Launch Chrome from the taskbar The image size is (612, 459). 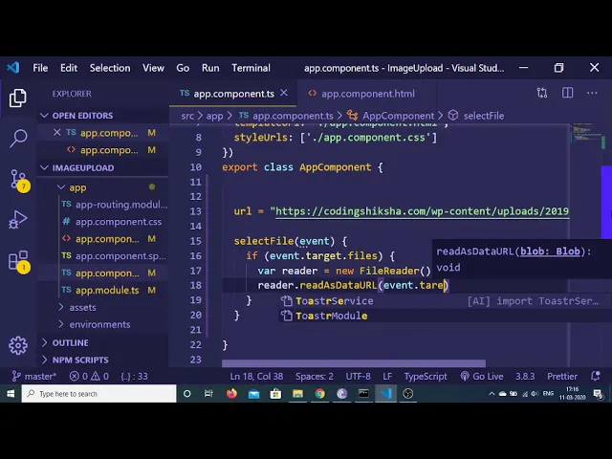[319, 393]
